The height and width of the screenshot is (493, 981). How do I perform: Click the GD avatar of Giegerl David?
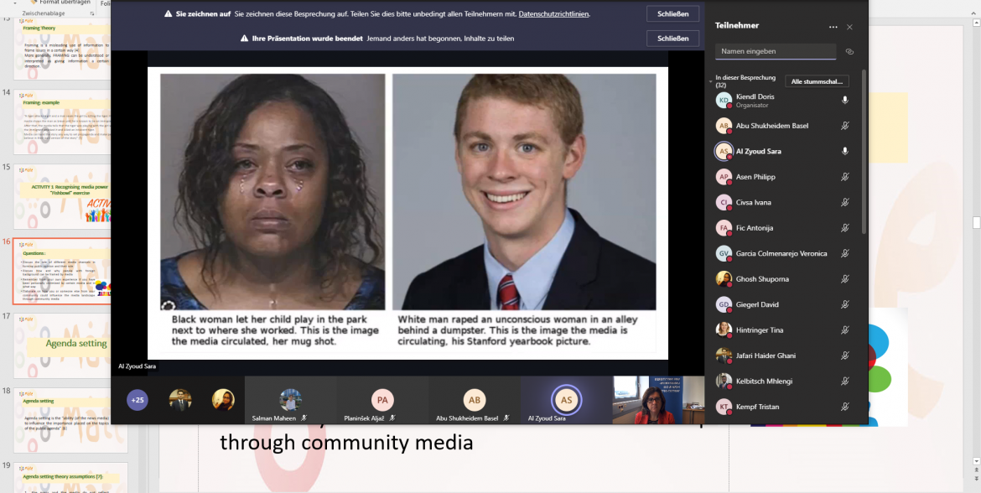click(x=724, y=304)
